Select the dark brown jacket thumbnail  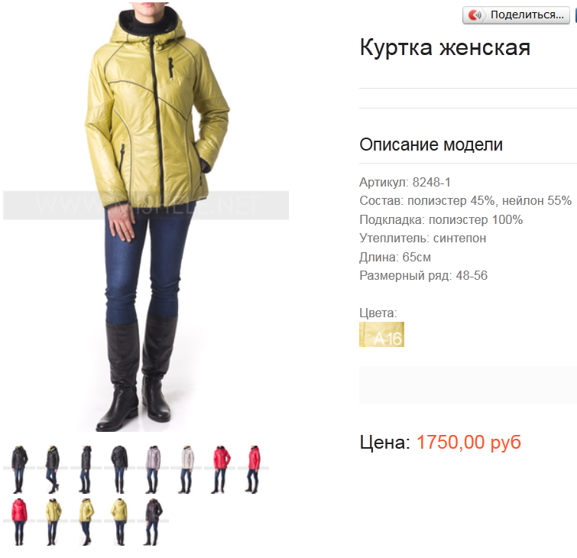152,522
